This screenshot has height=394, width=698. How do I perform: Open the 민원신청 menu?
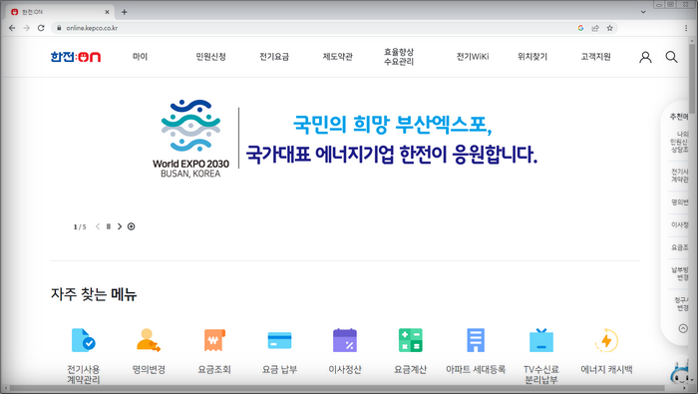(x=211, y=57)
